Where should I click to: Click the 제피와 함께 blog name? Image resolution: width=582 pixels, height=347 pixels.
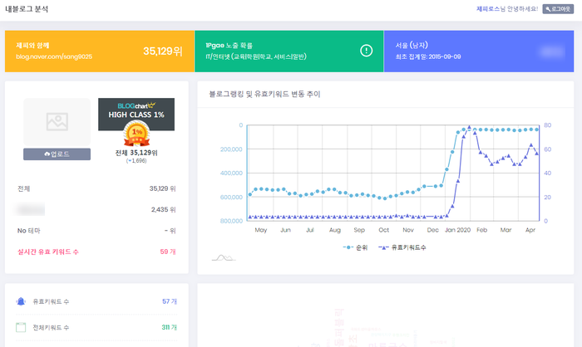32,45
